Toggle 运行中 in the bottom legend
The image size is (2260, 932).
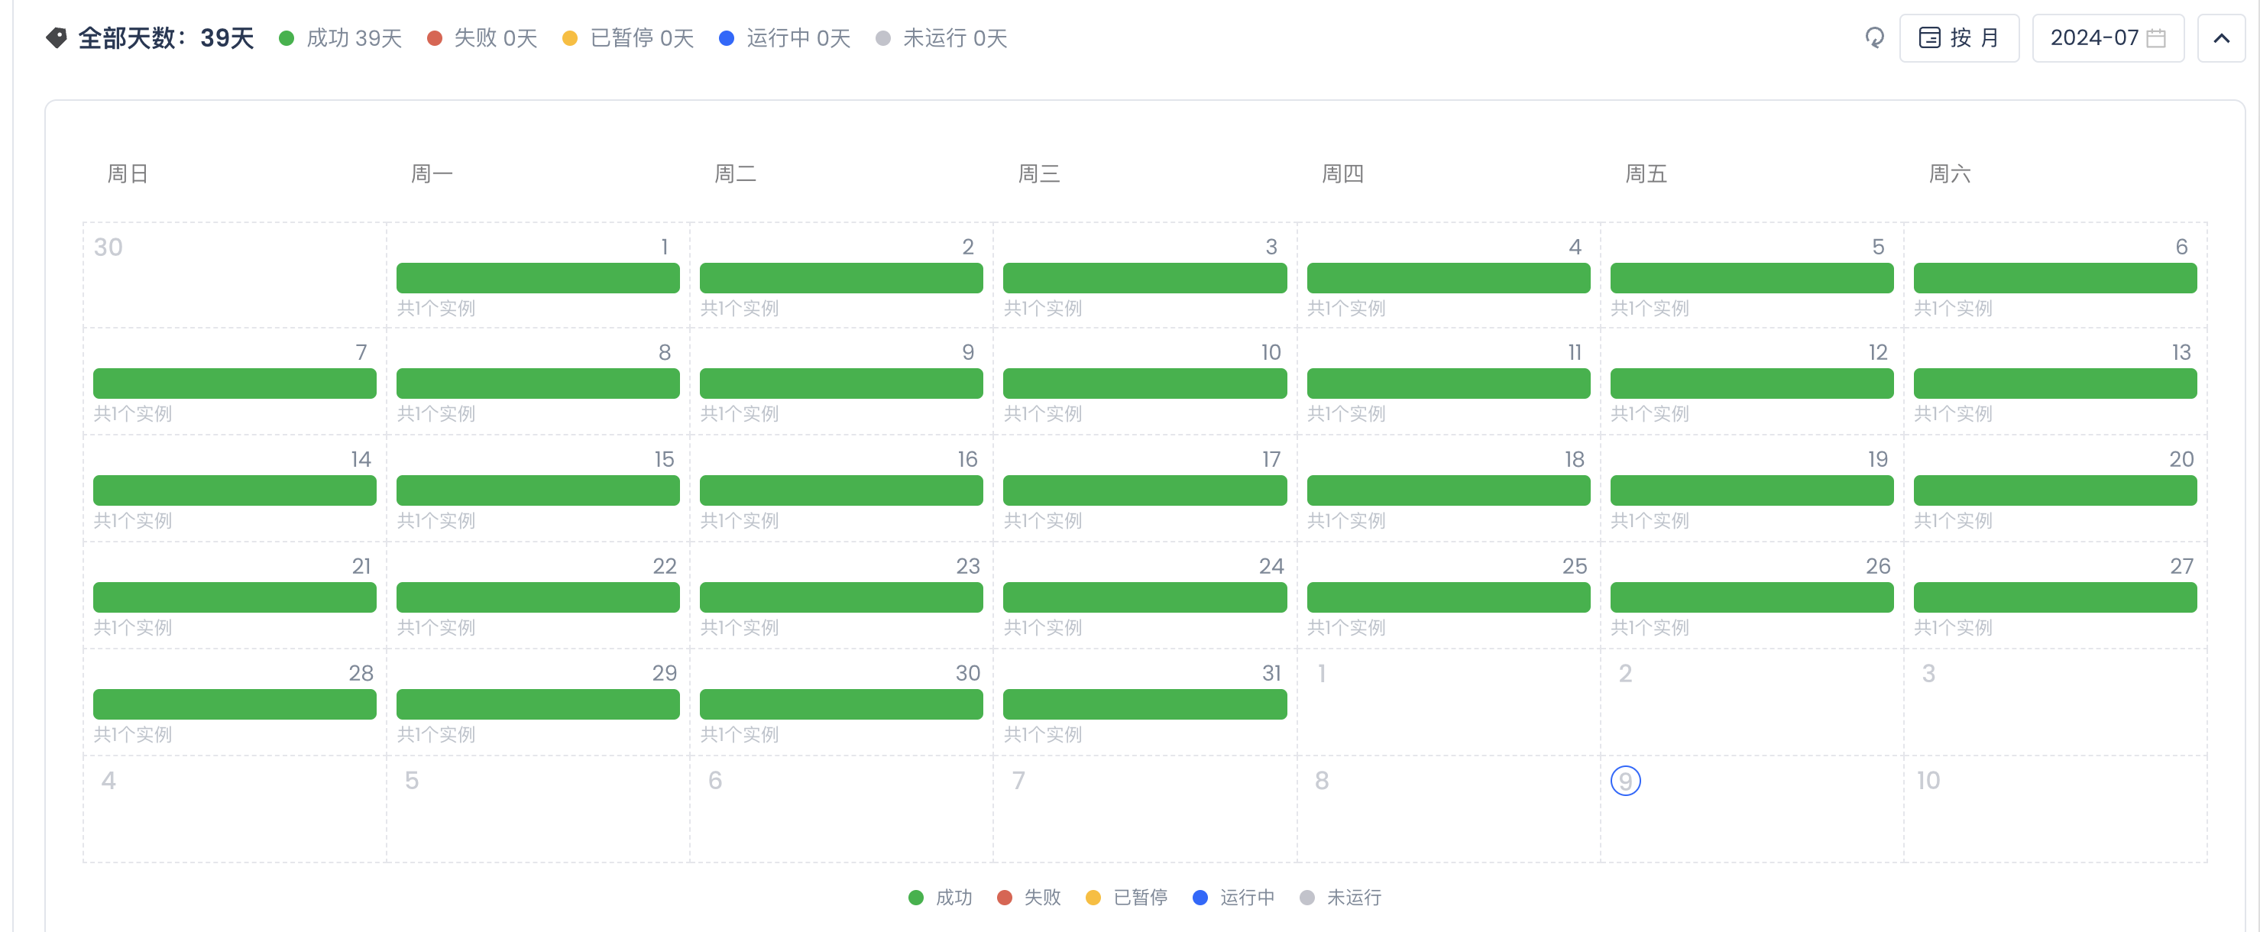1233,897
